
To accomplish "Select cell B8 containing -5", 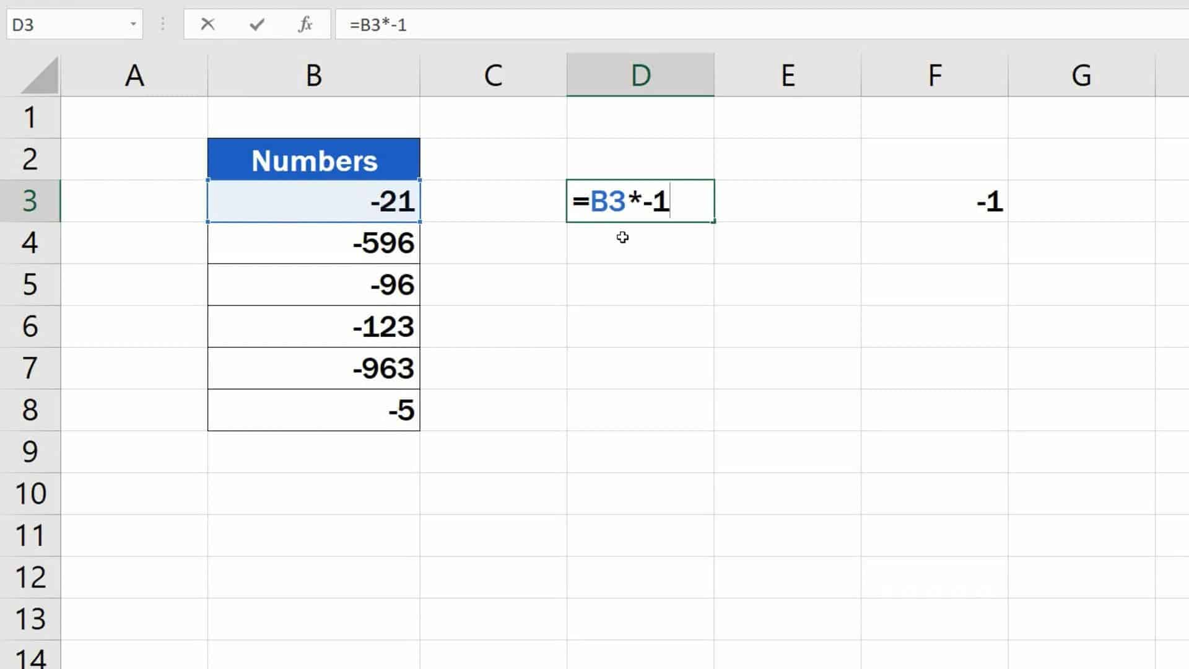I will click(x=313, y=409).
